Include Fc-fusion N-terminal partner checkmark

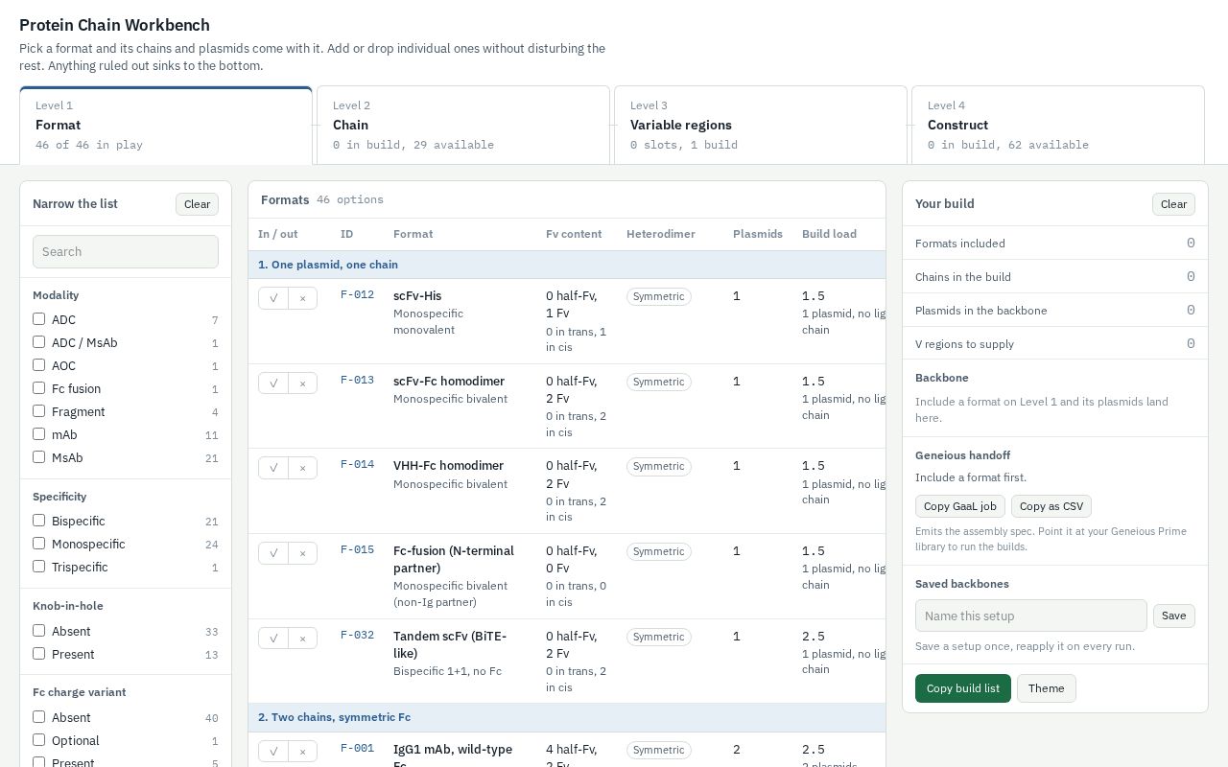273,553
